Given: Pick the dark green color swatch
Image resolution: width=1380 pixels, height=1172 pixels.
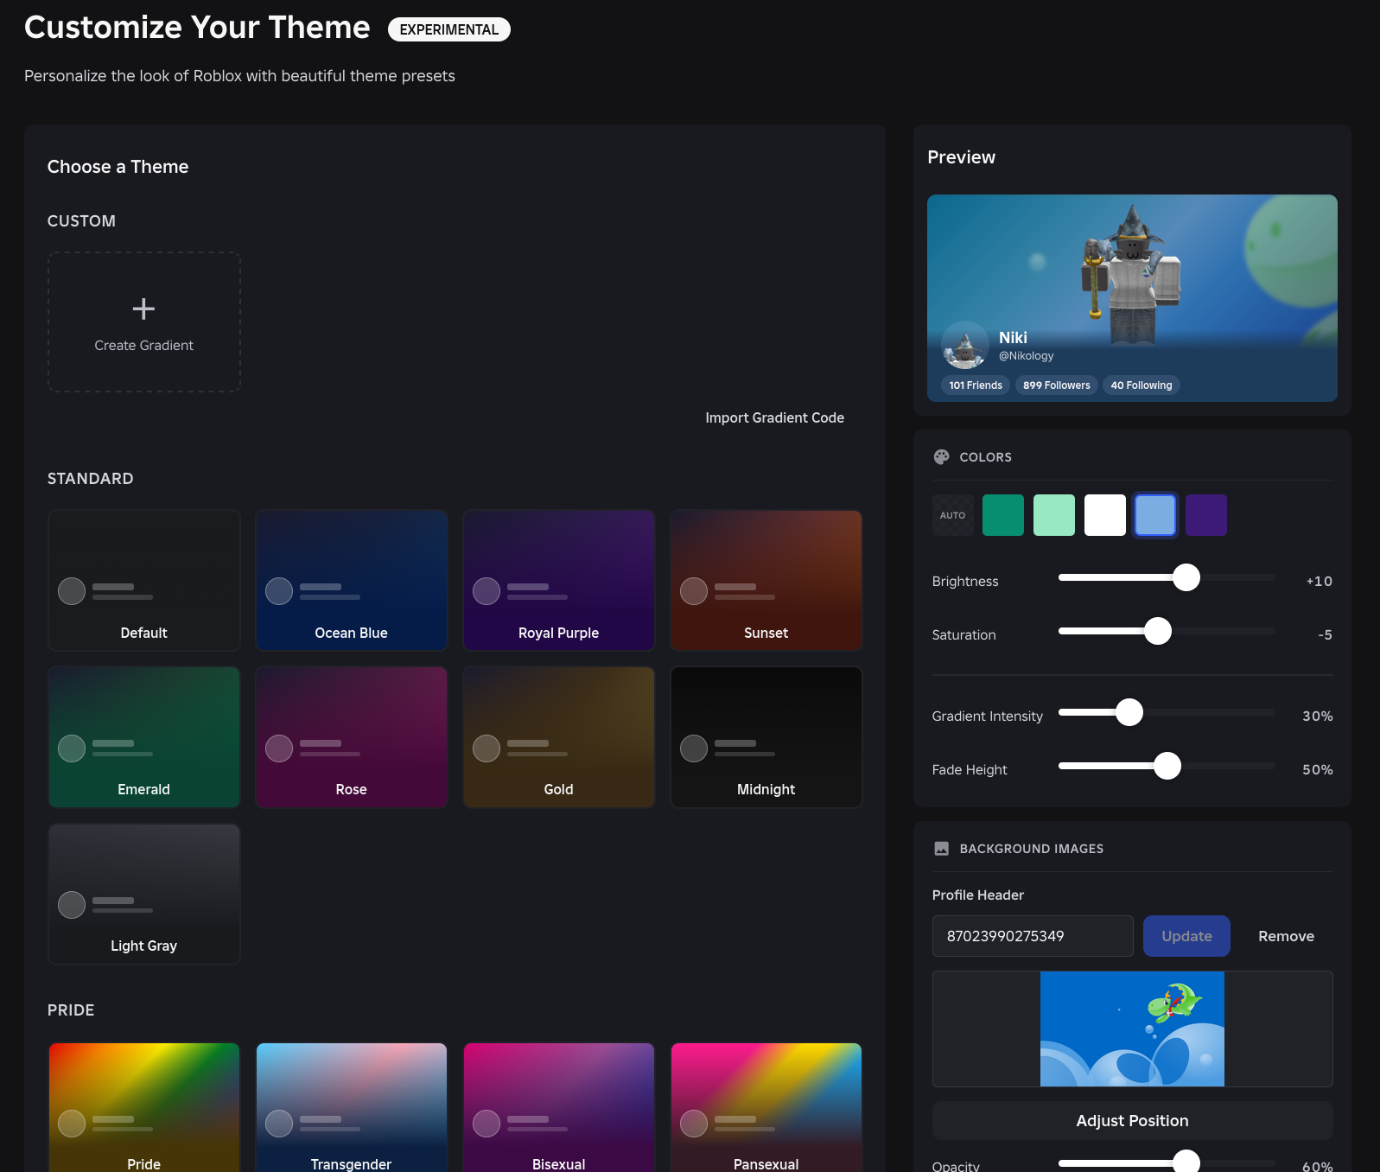Looking at the screenshot, I should [x=1003, y=515].
